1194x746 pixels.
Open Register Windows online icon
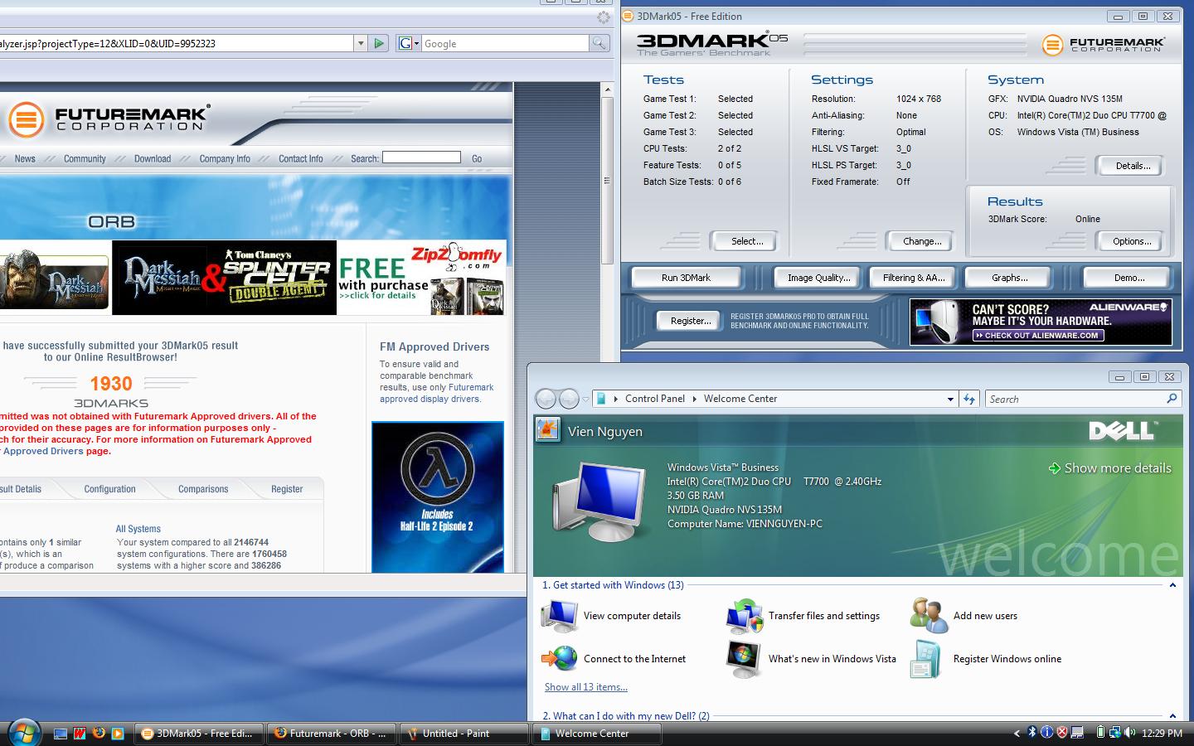[x=925, y=659]
